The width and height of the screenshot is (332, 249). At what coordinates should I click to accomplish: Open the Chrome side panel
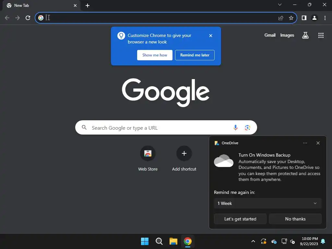(x=304, y=18)
